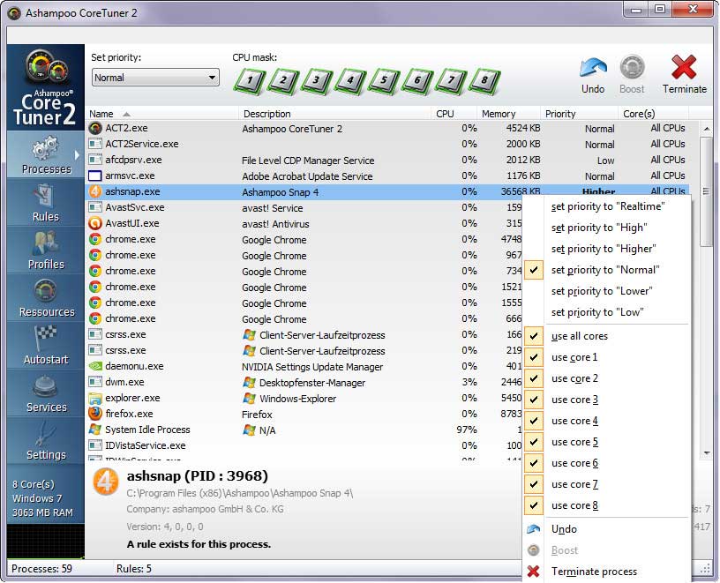Open the Profiles sidebar section
720x583 pixels.
45,250
